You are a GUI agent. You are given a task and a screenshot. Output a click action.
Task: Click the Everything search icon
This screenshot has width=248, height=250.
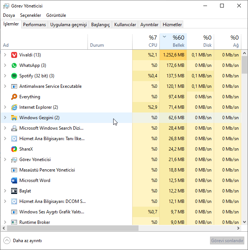point(14,97)
